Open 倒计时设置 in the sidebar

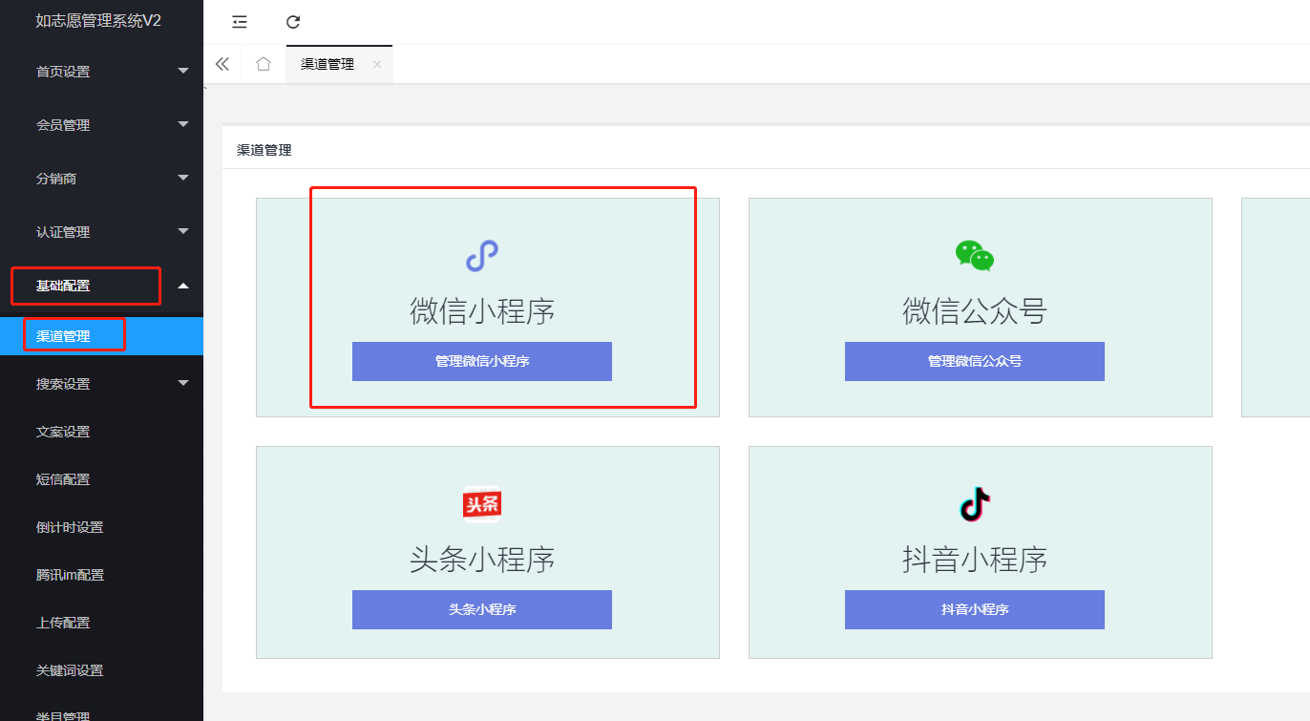[x=70, y=527]
